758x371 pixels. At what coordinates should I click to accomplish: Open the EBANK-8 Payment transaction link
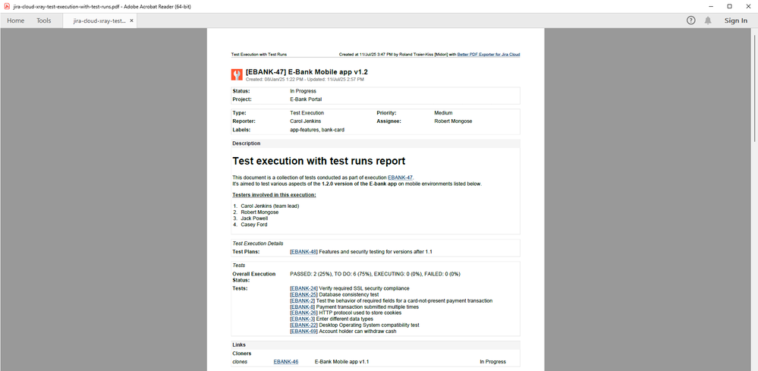click(302, 307)
